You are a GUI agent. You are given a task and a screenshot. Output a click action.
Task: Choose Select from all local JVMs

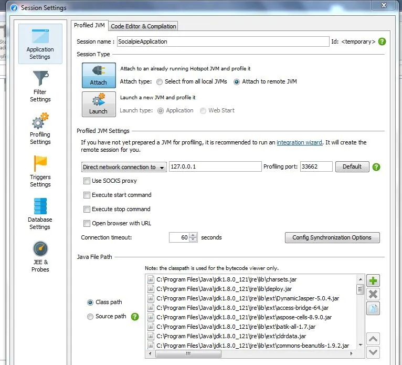(160, 81)
